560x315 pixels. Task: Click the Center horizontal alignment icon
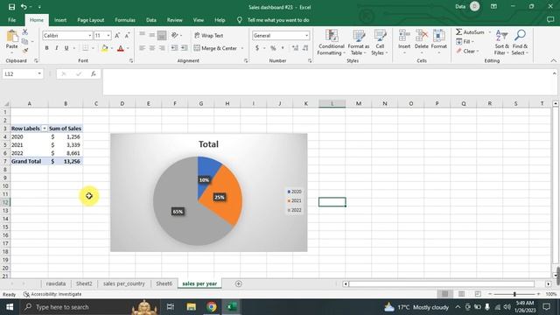152,48
